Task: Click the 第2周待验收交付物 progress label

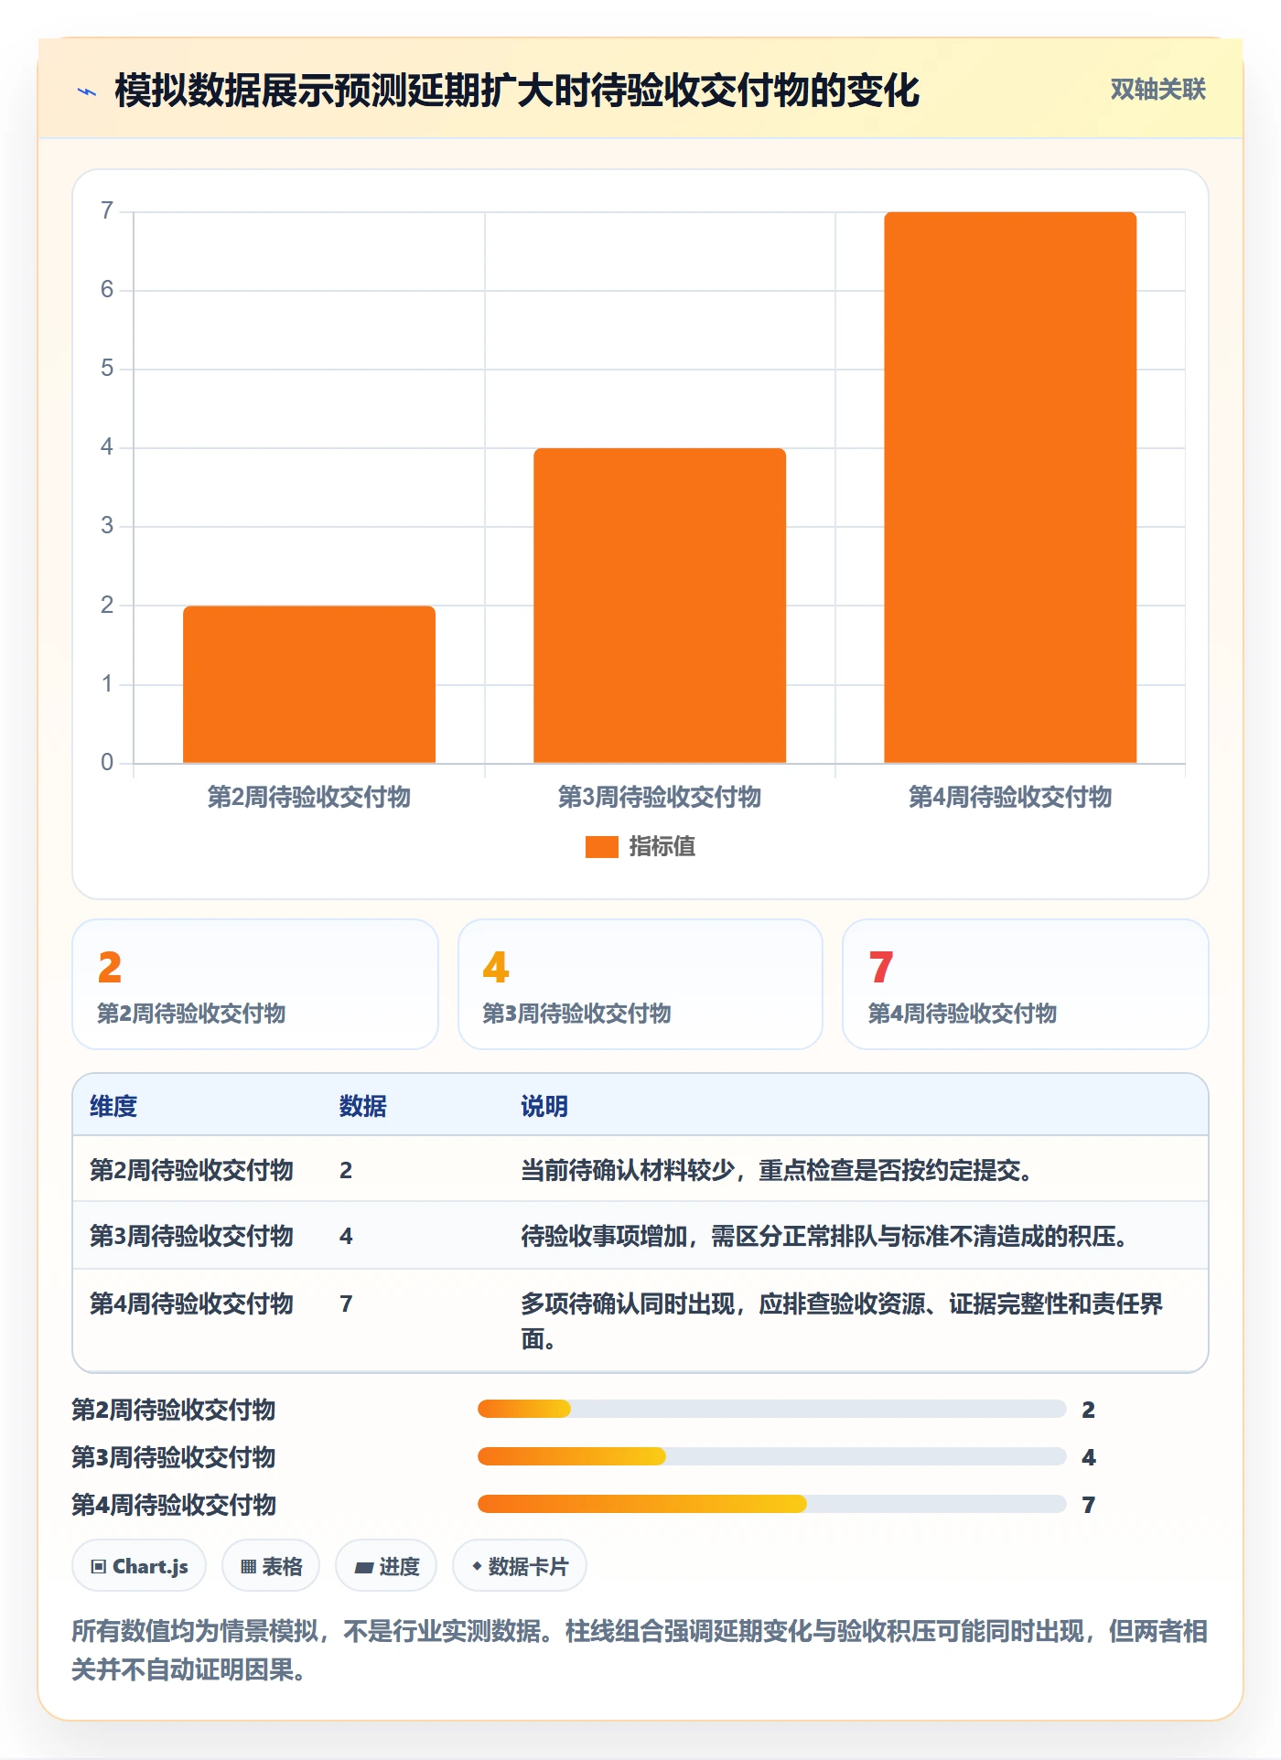Action: (x=174, y=1410)
